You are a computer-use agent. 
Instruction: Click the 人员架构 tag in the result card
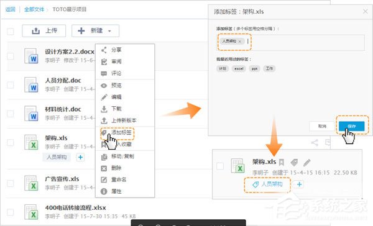(x=267, y=184)
